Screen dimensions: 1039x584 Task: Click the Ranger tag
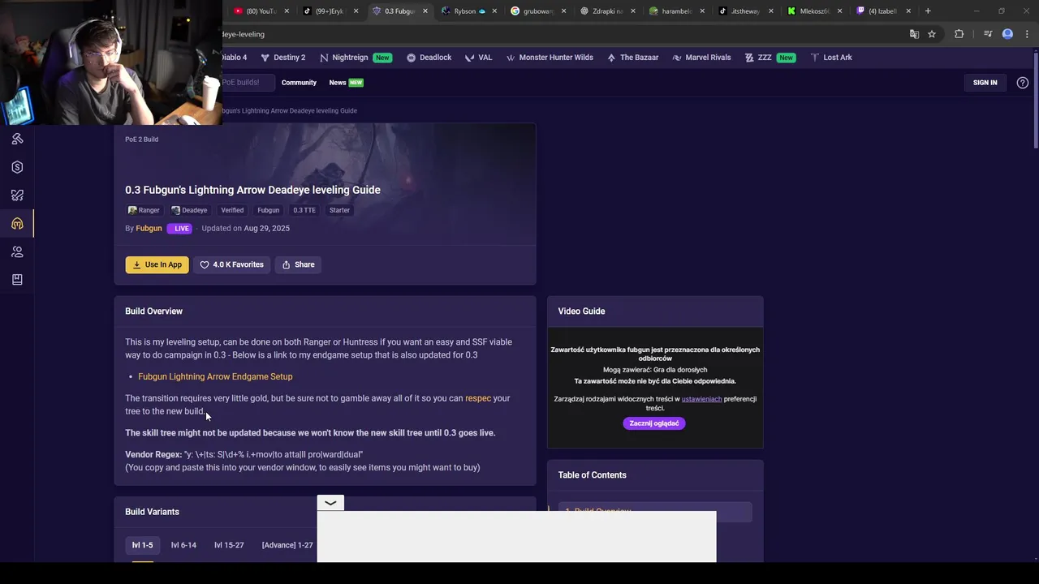[x=144, y=210]
